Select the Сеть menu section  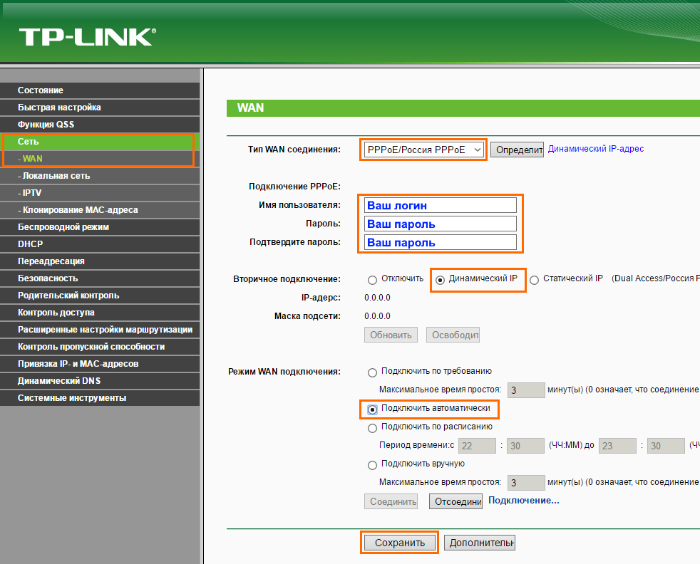click(100, 141)
